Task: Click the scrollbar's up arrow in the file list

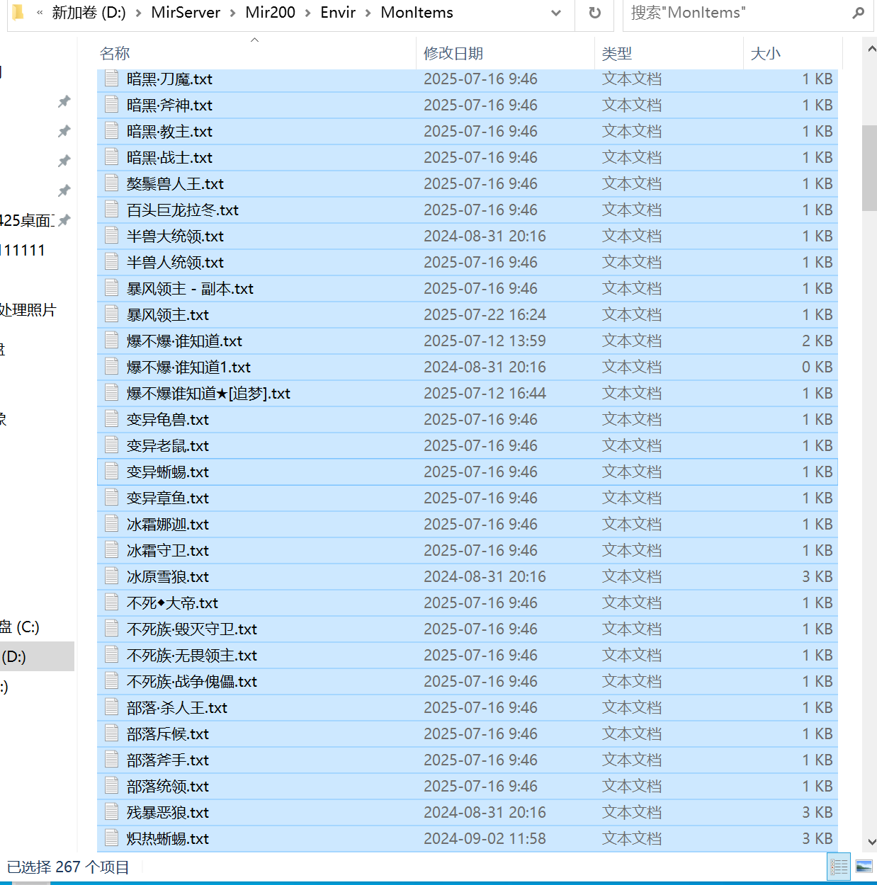Action: pos(871,49)
